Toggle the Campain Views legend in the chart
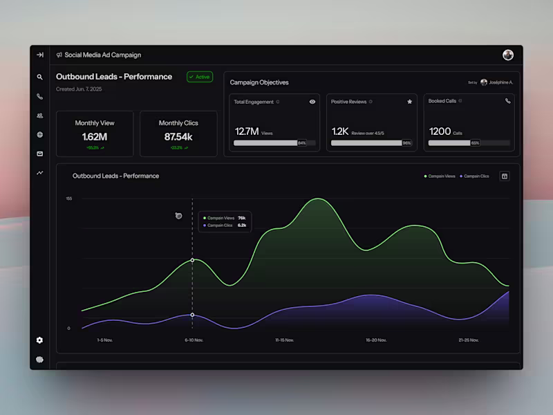This screenshot has width=553, height=415. pos(439,176)
